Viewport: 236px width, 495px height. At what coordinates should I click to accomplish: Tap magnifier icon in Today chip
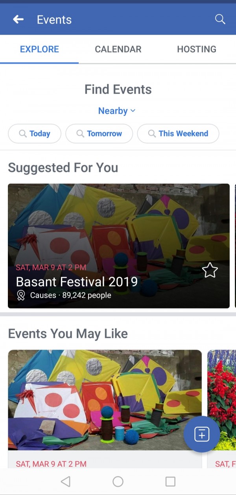click(x=23, y=134)
